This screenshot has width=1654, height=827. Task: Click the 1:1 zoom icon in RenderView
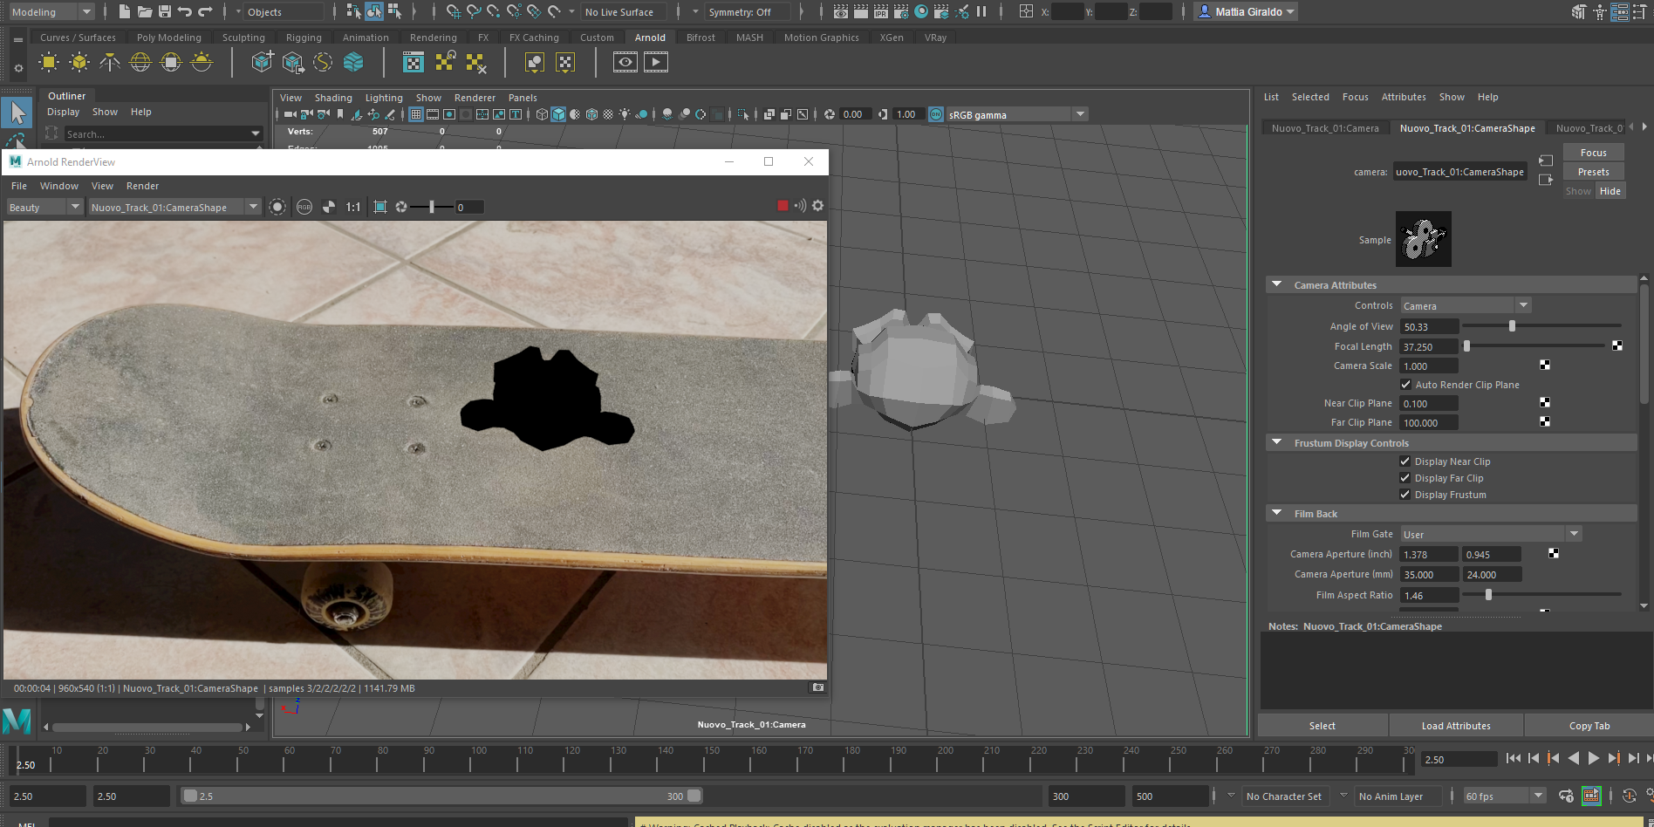(353, 207)
